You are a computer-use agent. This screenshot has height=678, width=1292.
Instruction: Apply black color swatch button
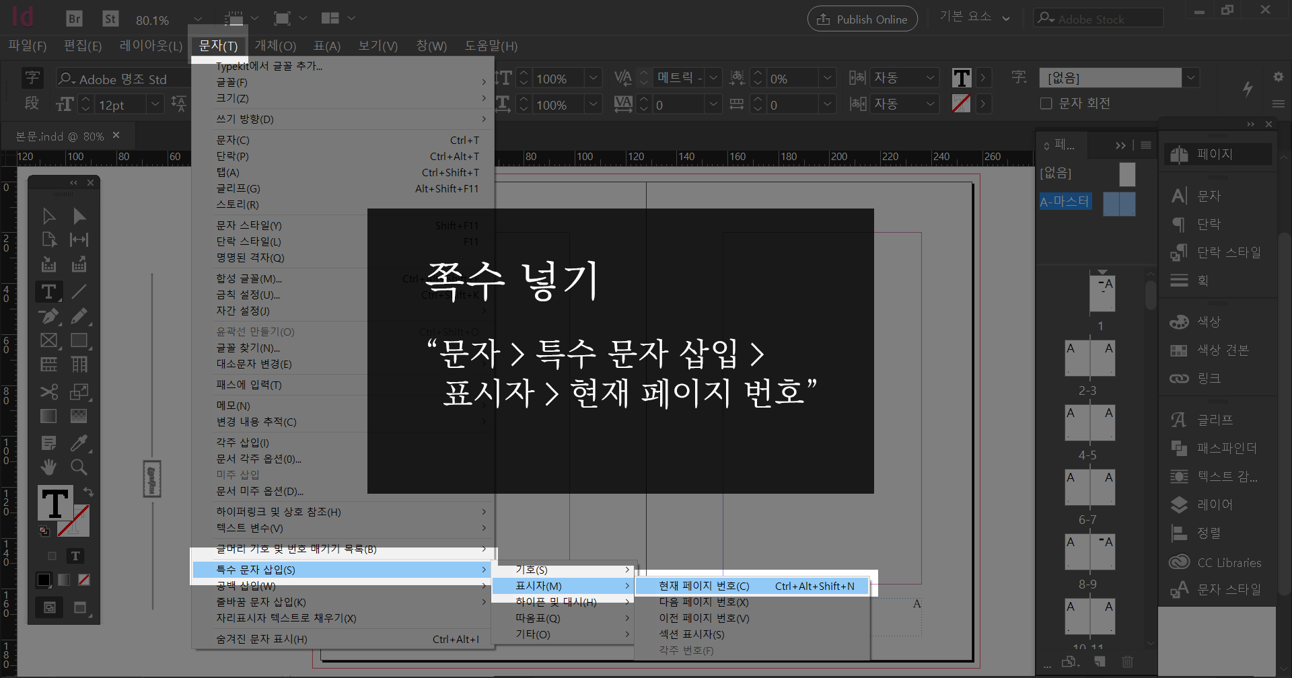[44, 580]
